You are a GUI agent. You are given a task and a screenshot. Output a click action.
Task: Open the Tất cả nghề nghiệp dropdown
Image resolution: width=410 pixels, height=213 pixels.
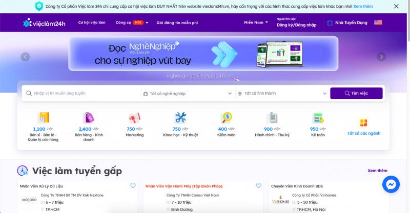pyautogui.click(x=188, y=93)
